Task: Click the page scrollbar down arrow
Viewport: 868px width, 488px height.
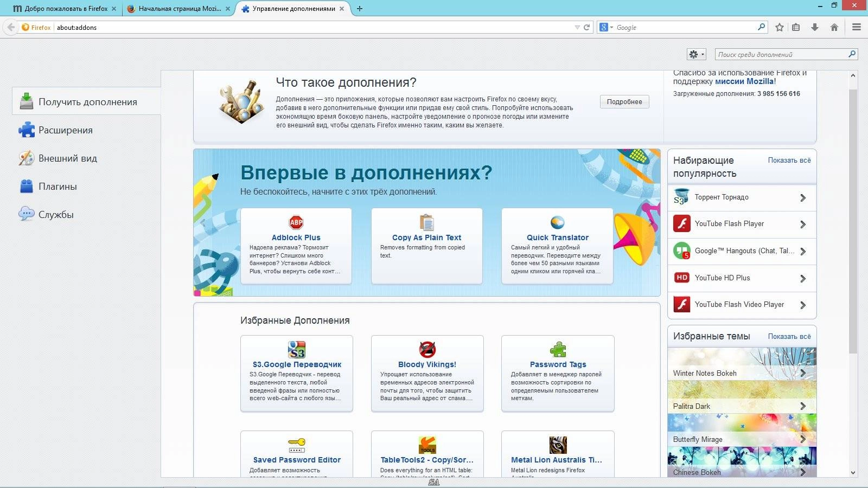Action: coord(853,472)
